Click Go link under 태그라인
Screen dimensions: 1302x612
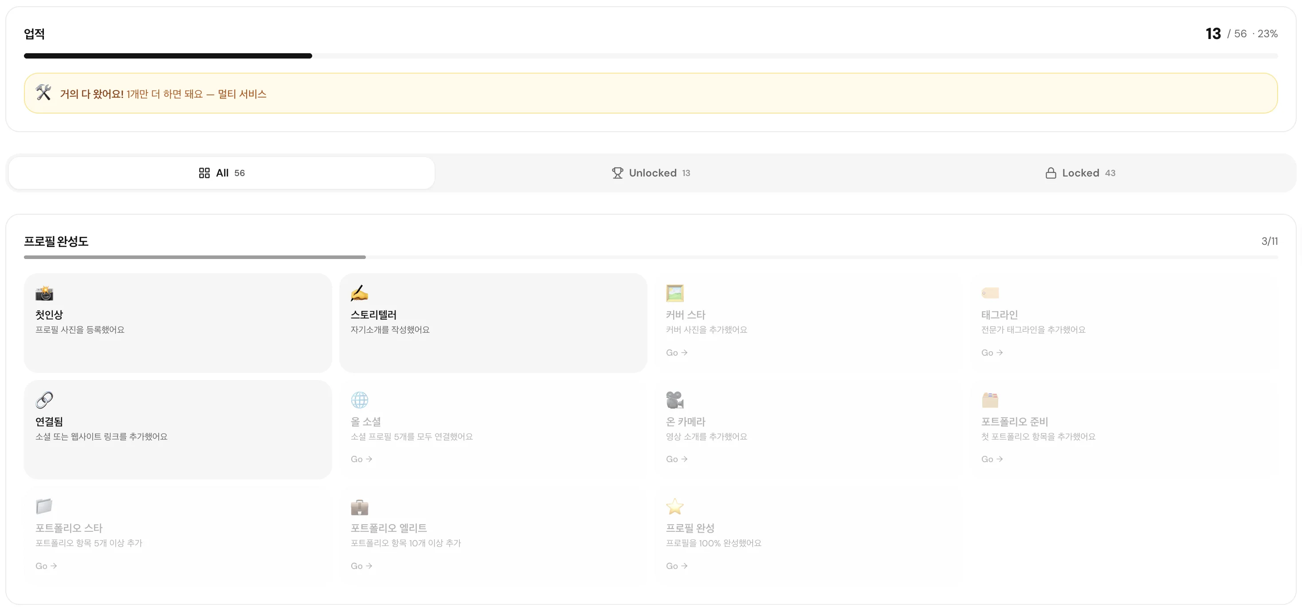pos(992,353)
